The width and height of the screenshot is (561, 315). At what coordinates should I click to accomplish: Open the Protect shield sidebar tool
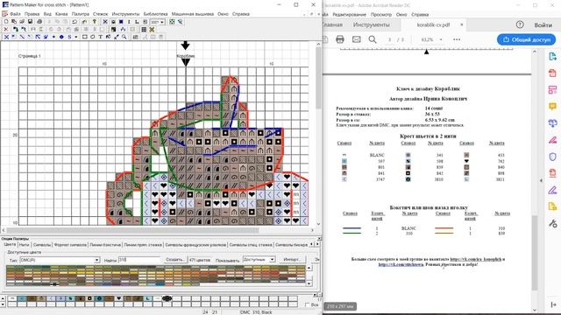coord(552,157)
